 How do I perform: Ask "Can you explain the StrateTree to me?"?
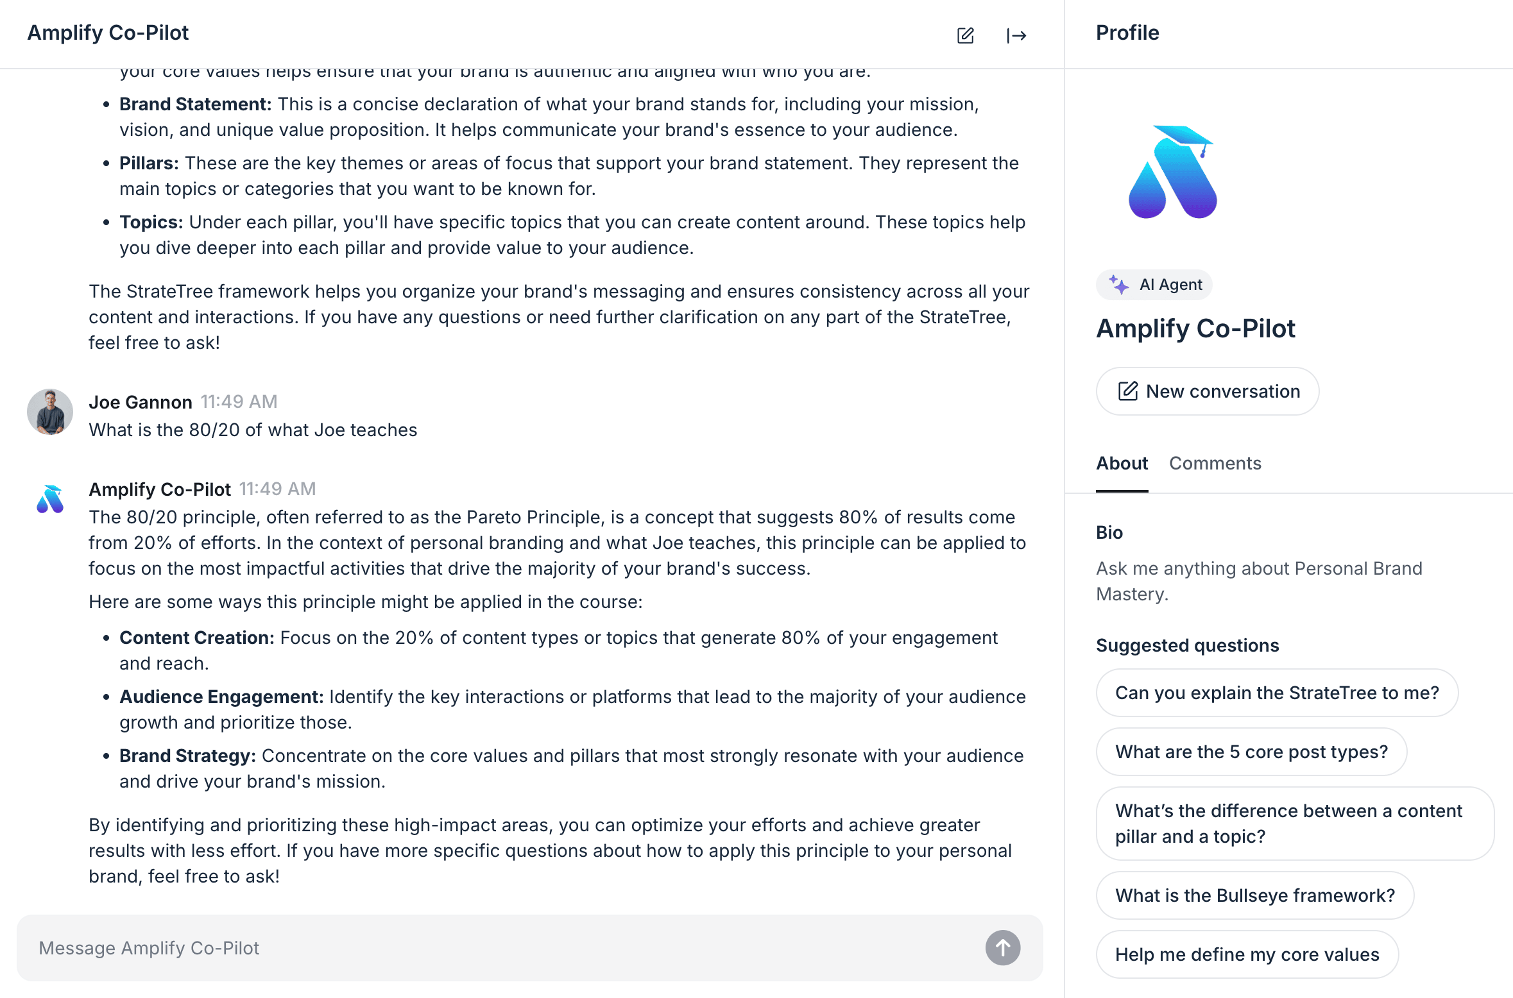point(1276,693)
